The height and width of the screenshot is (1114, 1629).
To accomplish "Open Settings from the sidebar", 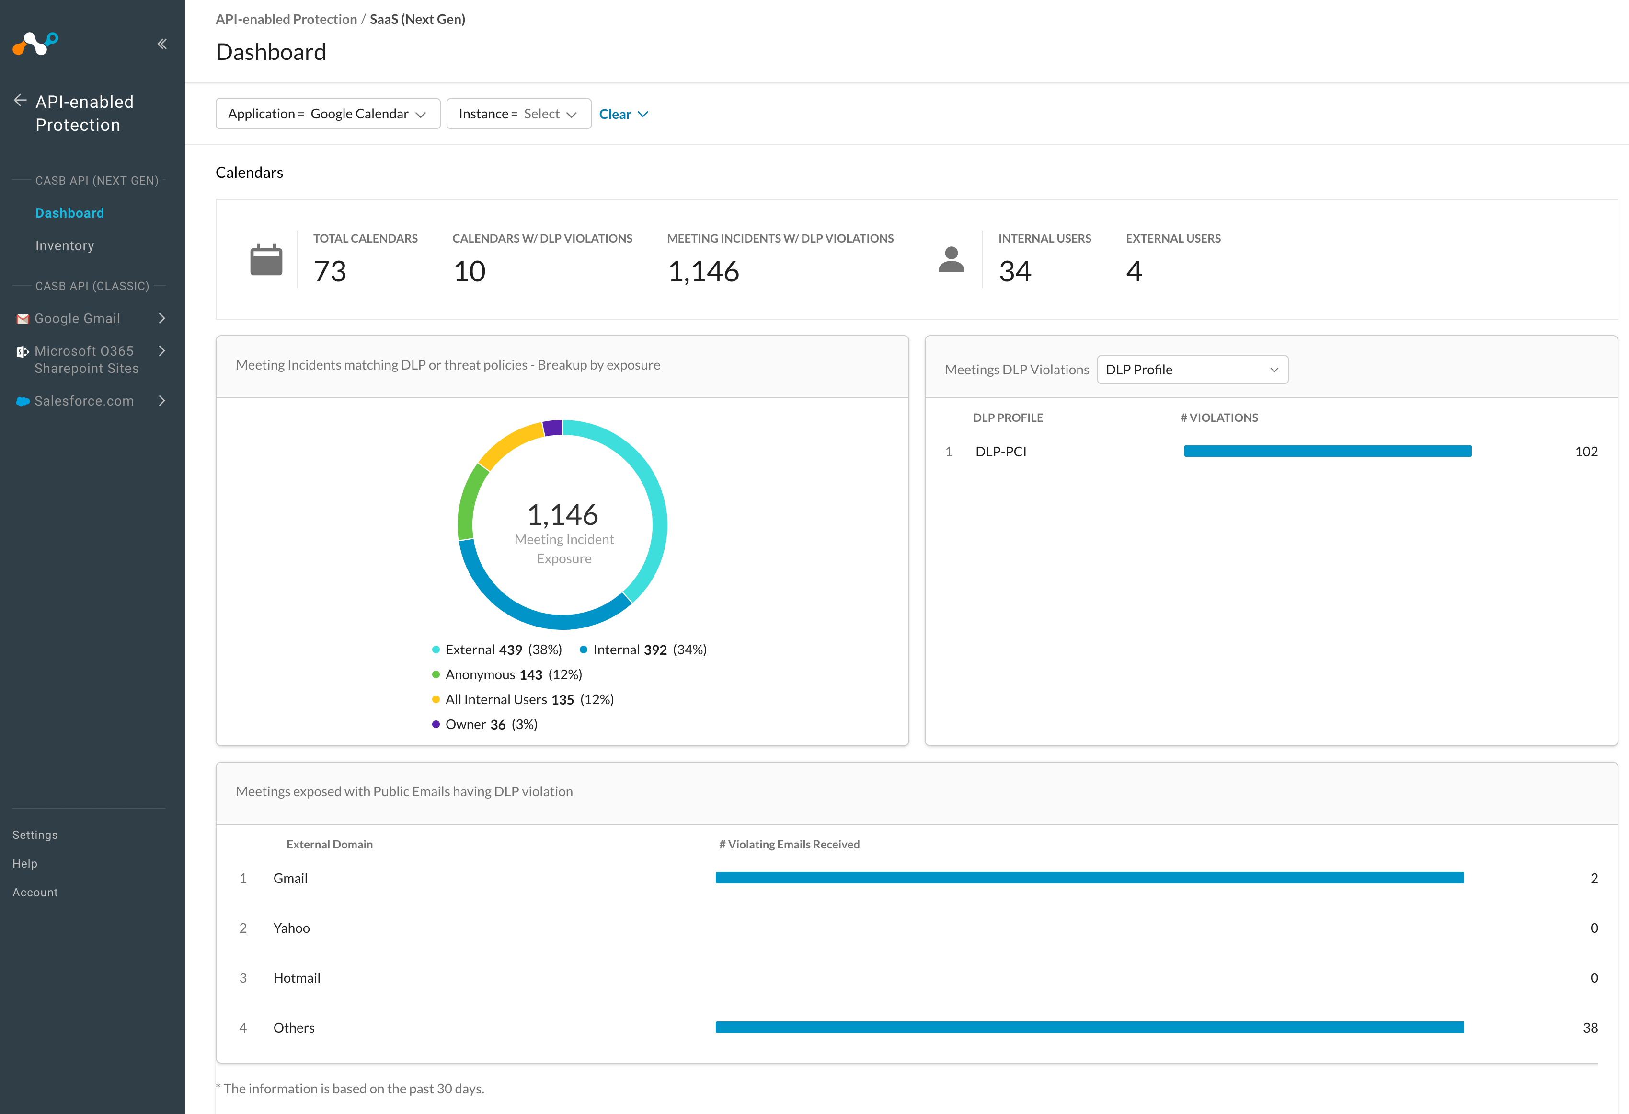I will coord(34,834).
